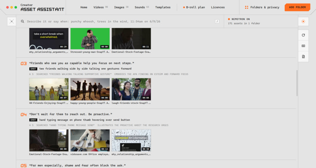Click the 04 section number

pos(24,114)
